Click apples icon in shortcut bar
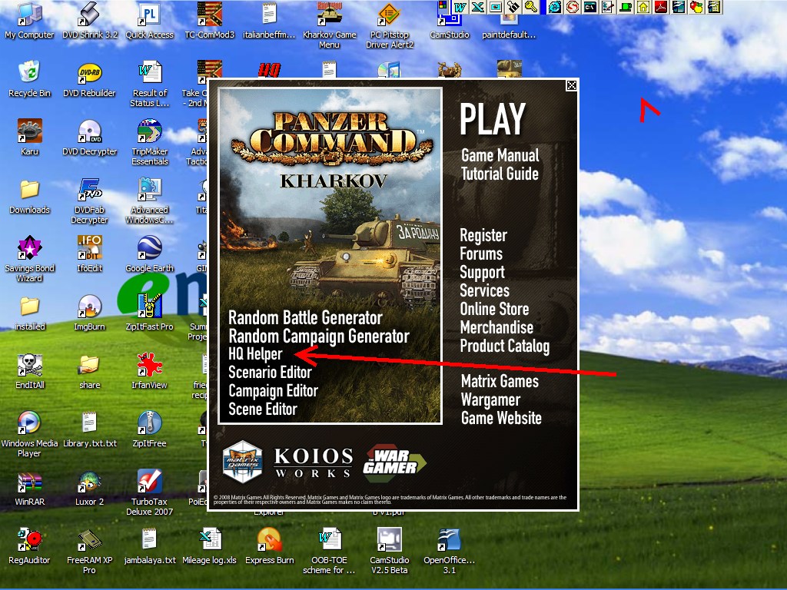 tap(696, 6)
